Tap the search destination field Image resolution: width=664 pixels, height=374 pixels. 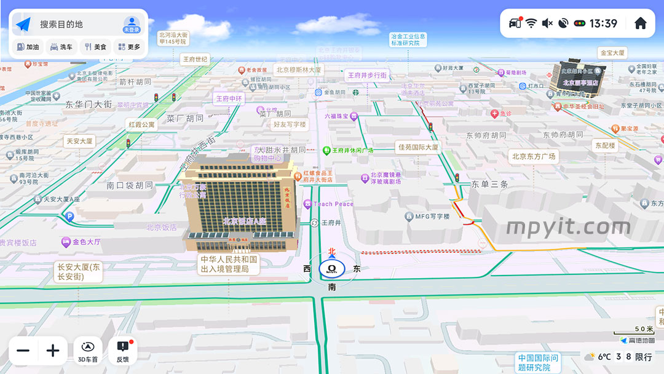(79, 24)
